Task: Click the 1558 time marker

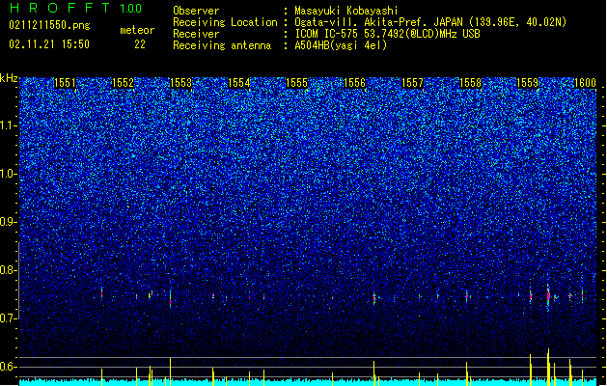Action: (470, 83)
